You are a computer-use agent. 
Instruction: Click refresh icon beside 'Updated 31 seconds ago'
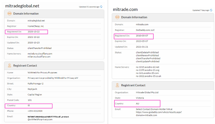[x=101, y=7]
